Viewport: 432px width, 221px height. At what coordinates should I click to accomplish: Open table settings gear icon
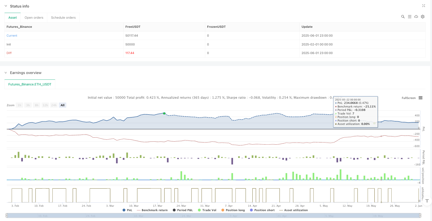(423, 17)
